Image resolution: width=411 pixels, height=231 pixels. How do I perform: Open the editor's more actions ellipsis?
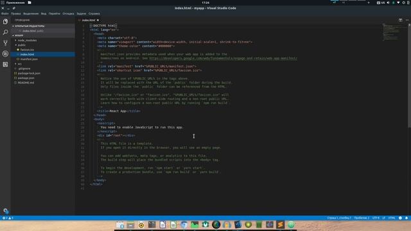pyautogui.click(x=407, y=20)
